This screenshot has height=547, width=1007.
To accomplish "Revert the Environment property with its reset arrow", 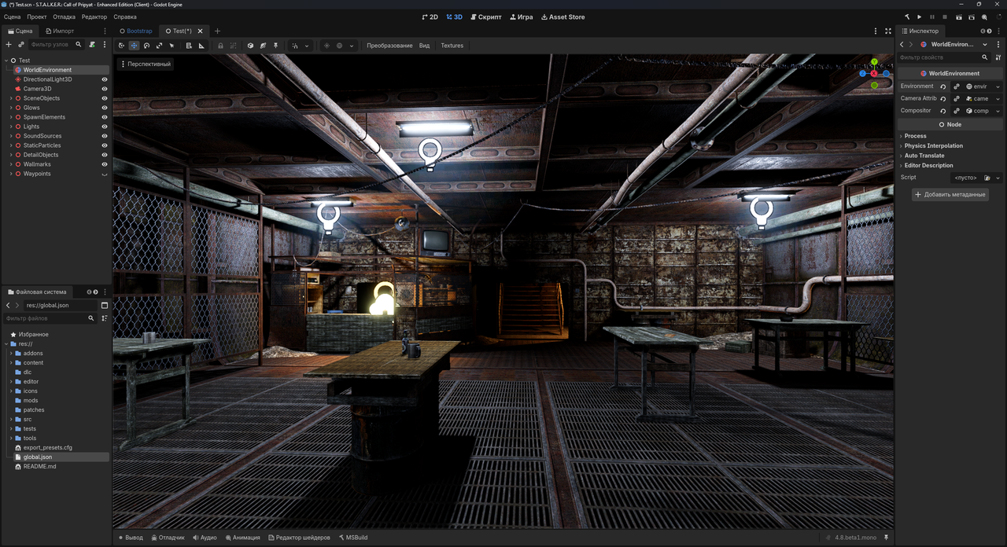I will point(943,86).
